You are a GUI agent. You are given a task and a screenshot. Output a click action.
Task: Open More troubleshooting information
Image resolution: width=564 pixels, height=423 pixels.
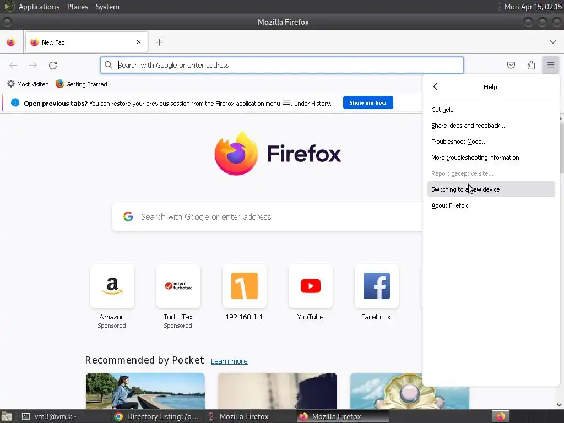click(x=491, y=158)
